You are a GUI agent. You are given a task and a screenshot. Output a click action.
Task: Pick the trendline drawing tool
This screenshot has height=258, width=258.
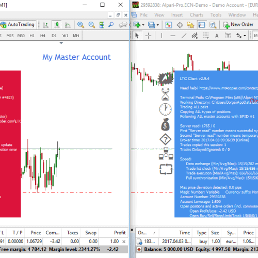pyautogui.click(x=184, y=36)
